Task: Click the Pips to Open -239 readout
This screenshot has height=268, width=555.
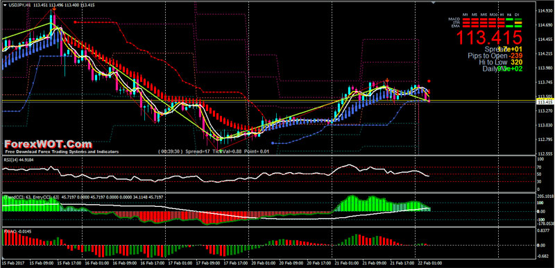Action: click(x=495, y=56)
